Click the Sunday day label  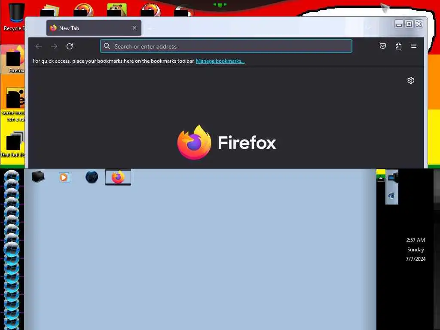pyautogui.click(x=416, y=250)
